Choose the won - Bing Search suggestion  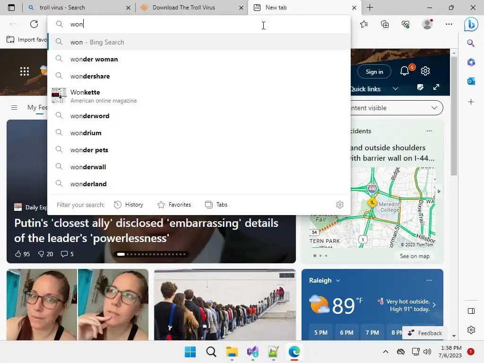199,42
